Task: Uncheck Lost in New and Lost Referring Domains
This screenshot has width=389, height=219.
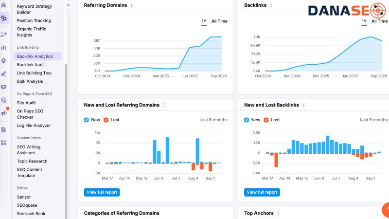Action: tap(106, 120)
